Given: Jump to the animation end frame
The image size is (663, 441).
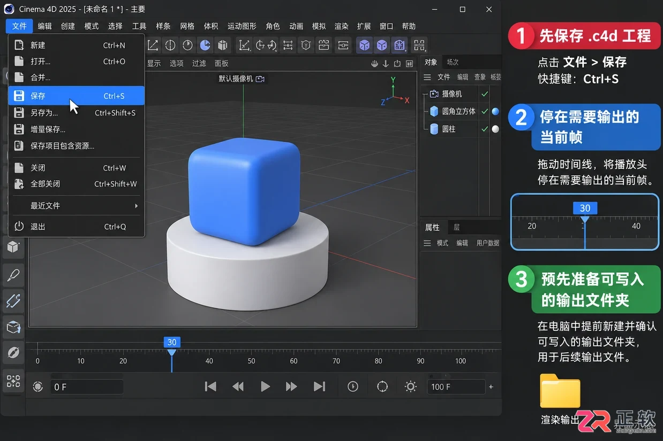Looking at the screenshot, I should pyautogui.click(x=319, y=386).
